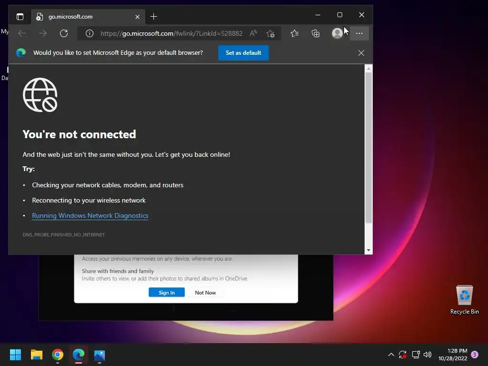488x366 pixels.
Task: Click the forward arrow in Edge
Action: 43,33
